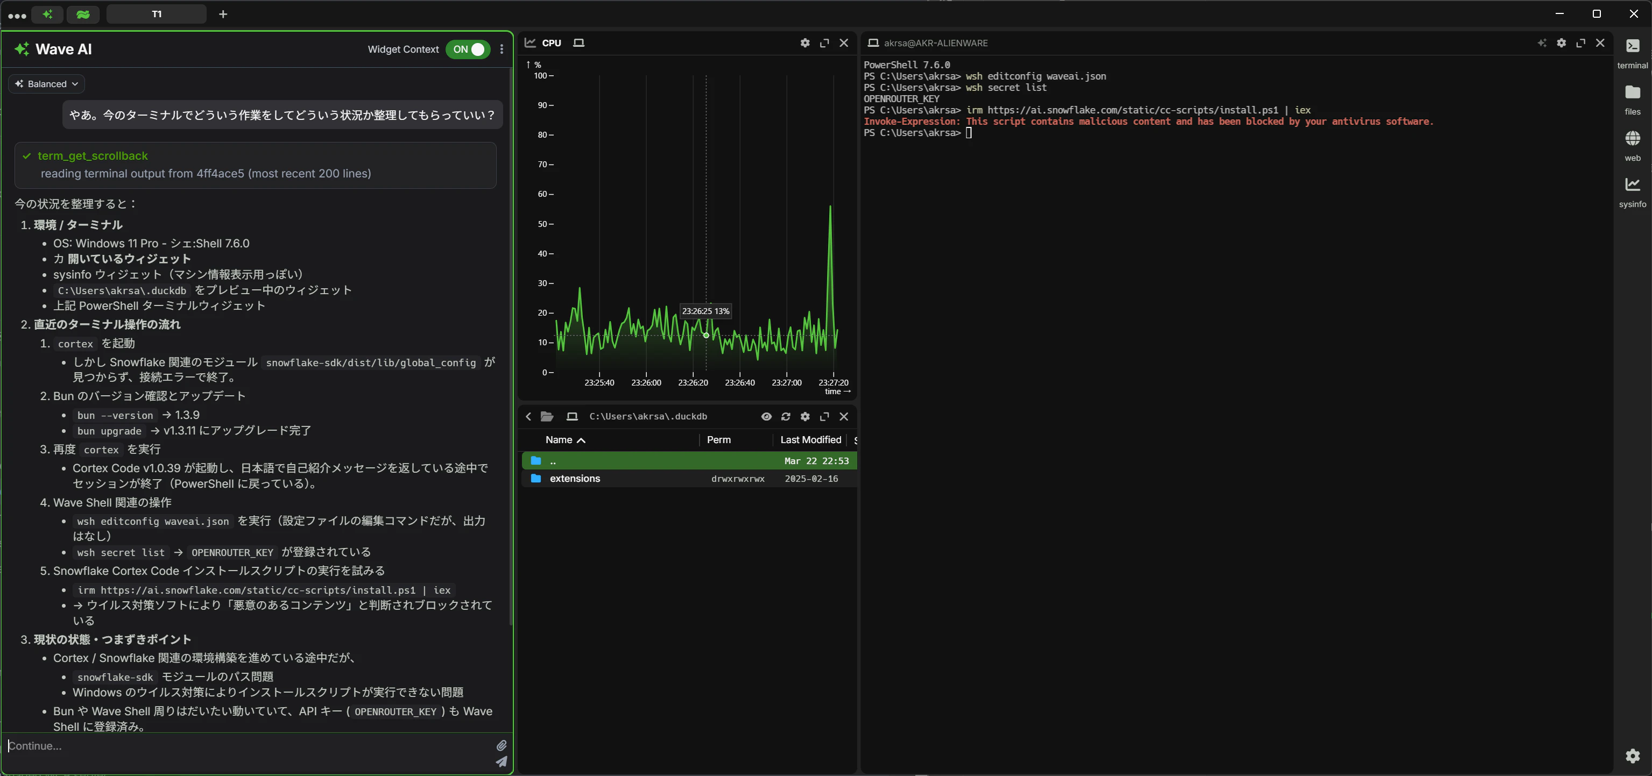
Task: Open the CPU graph widget settings gear
Action: pos(804,42)
